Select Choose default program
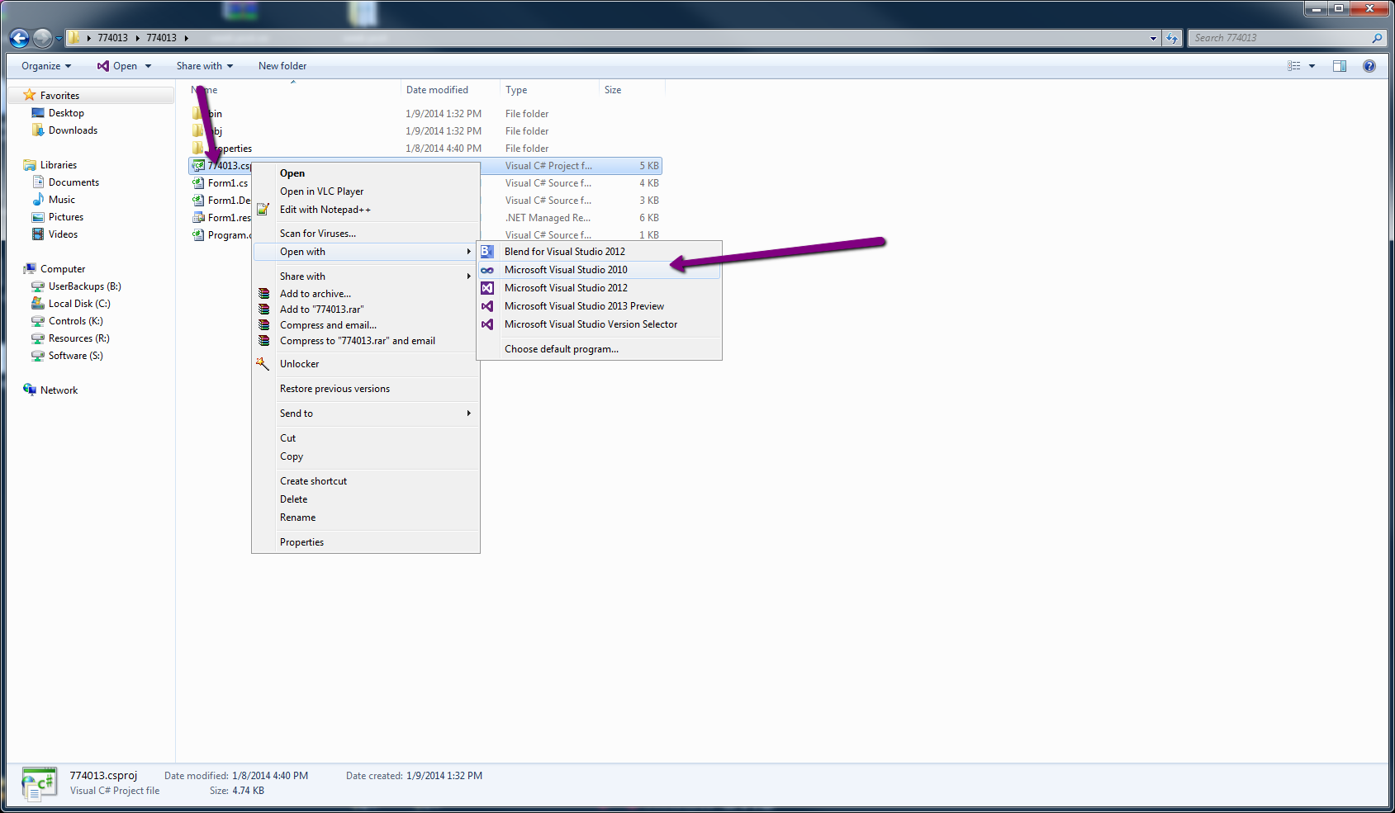The width and height of the screenshot is (1395, 813). pos(599,349)
